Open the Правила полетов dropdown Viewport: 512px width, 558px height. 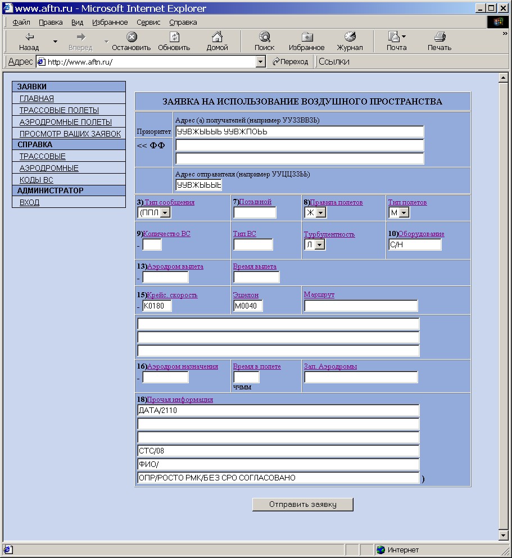click(320, 212)
